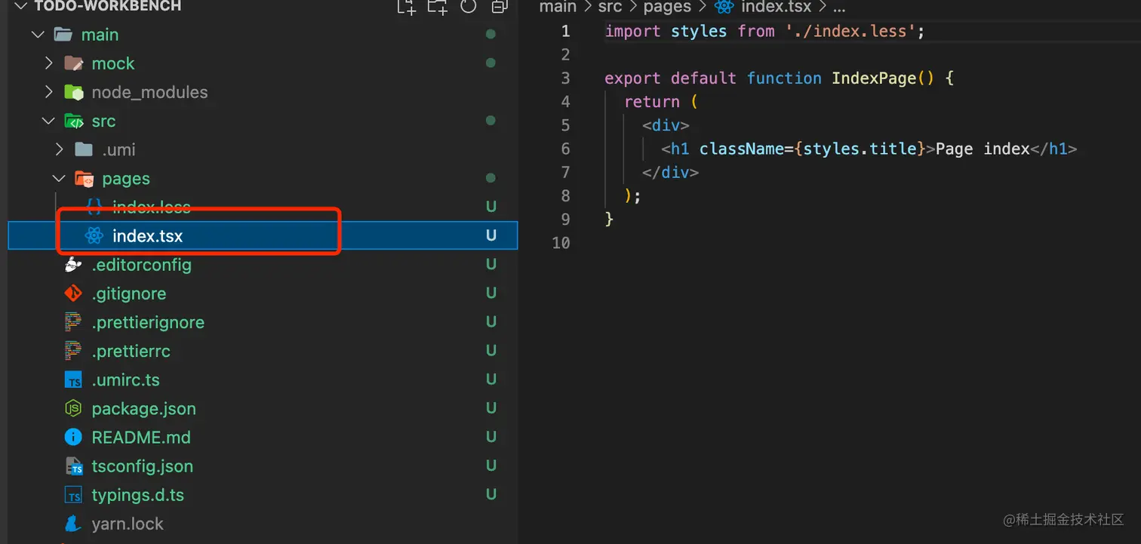Open index.tsx in the file tree
The image size is (1141, 544).
tap(147, 236)
